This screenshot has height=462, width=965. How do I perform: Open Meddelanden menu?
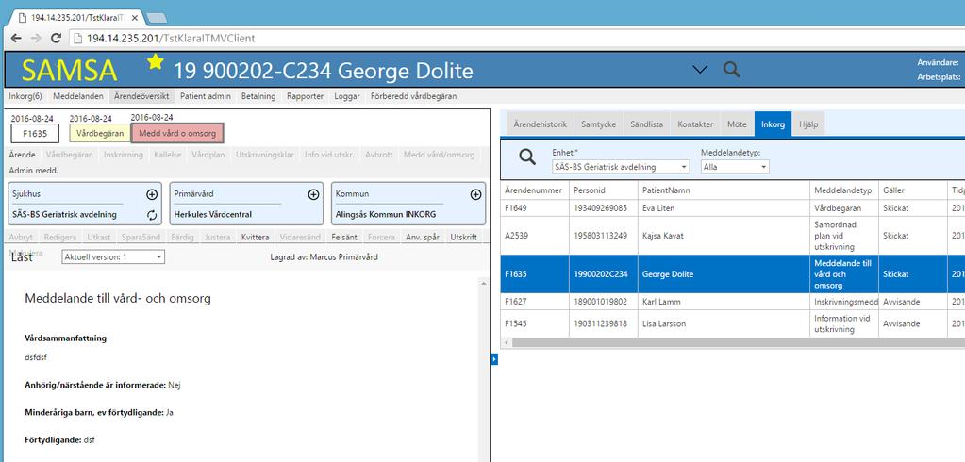(78, 96)
